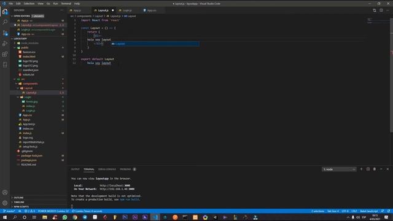Click the taskbar Search magnifier icon
This screenshot has width=393, height=221.
[x=15, y=217]
